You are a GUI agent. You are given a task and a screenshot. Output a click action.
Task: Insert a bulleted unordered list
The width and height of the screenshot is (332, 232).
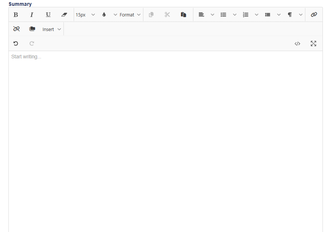224,15
